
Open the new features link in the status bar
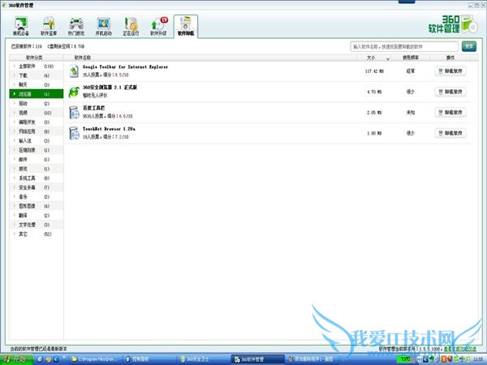coord(459,349)
